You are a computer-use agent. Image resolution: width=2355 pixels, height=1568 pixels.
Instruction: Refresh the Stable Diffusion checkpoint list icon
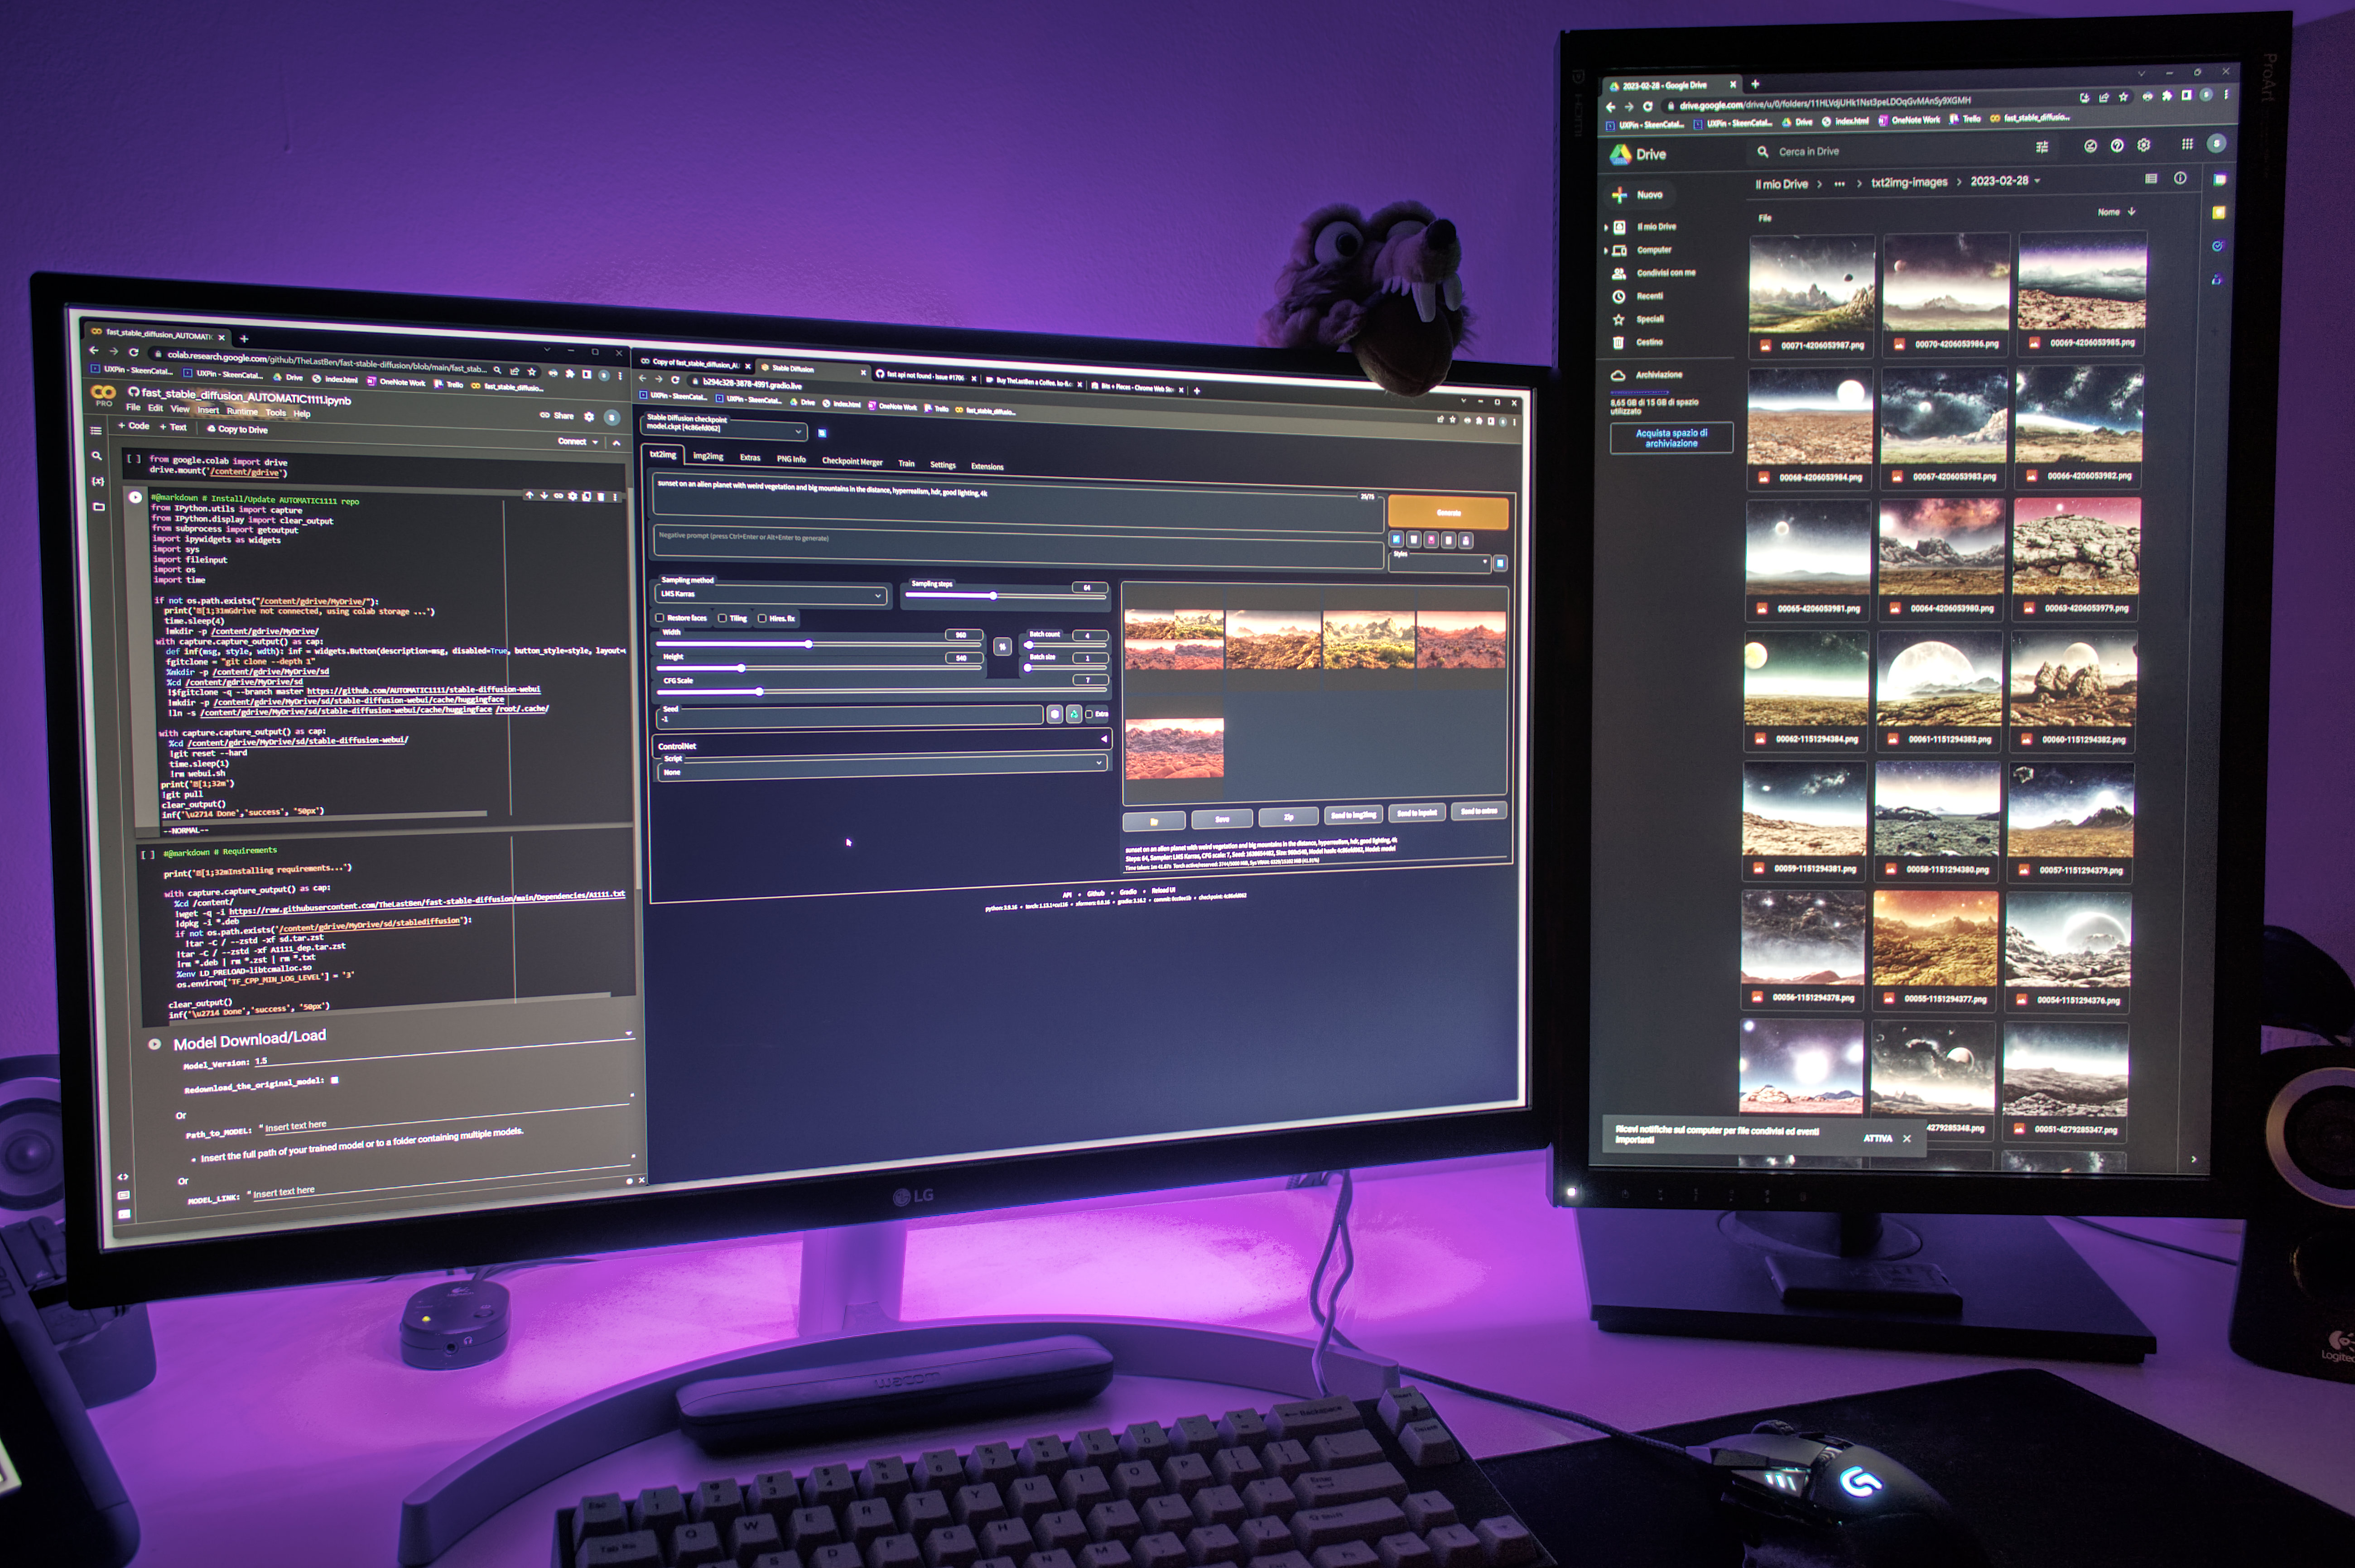point(822,433)
